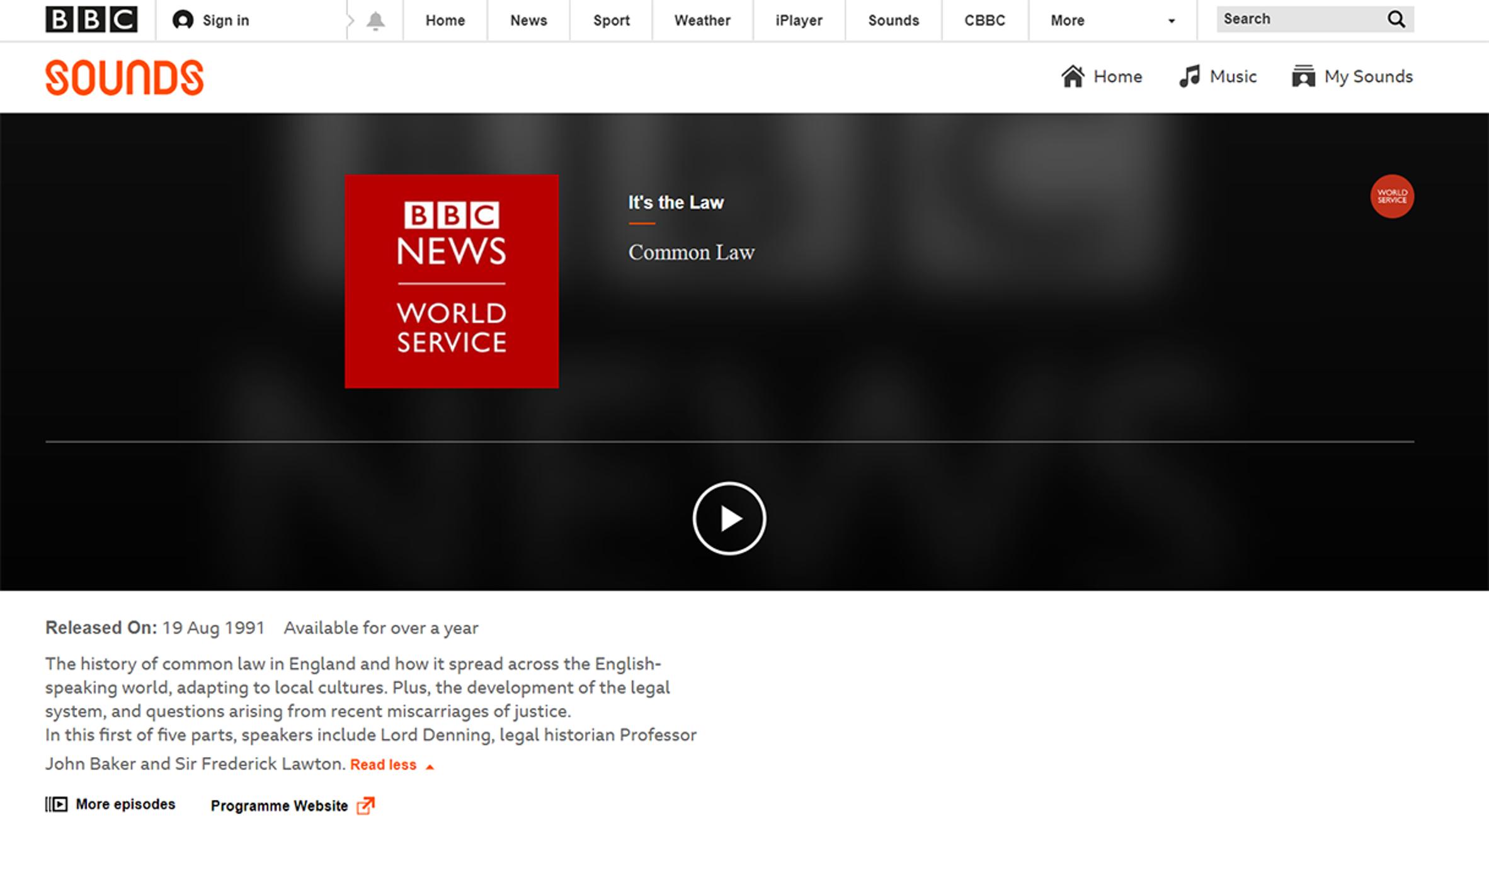Click the search magnifier icon

[x=1396, y=20]
